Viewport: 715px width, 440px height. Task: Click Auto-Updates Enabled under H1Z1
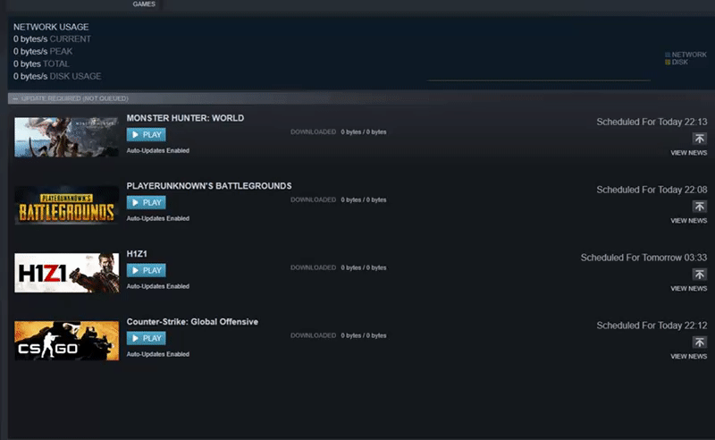click(x=158, y=287)
